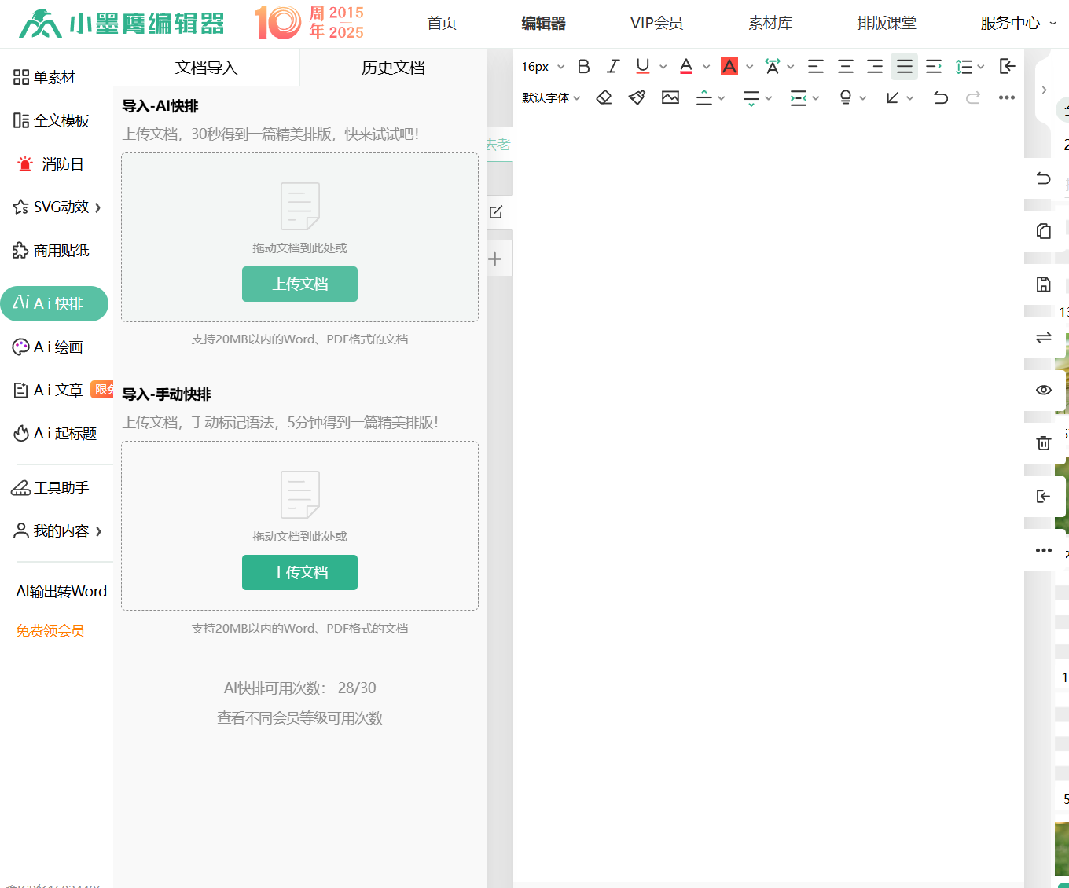
Task: Expand the line height dropdown arrow
Action: 980,67
